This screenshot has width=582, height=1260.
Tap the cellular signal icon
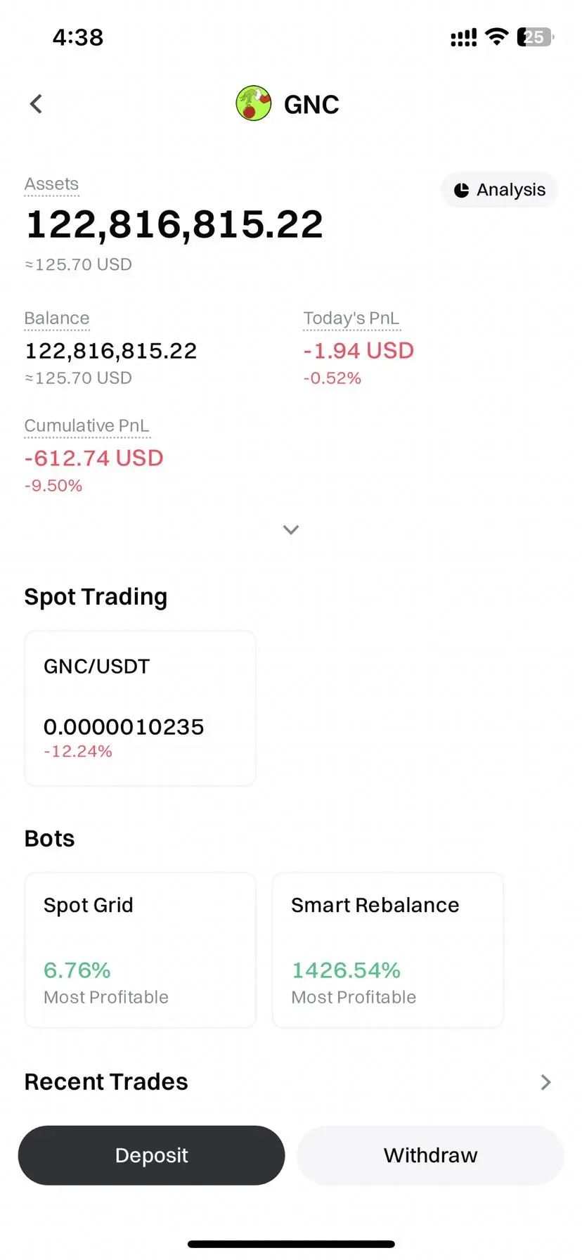coord(463,38)
